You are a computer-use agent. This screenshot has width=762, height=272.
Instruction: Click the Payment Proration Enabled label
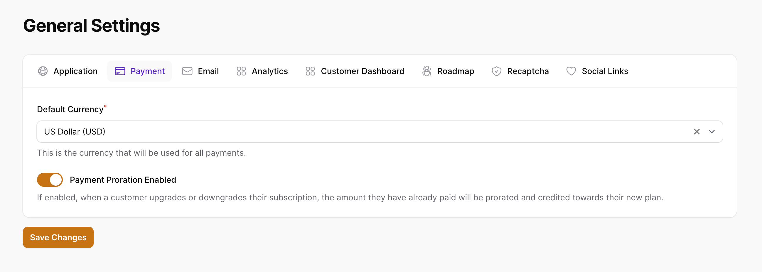[x=123, y=180]
